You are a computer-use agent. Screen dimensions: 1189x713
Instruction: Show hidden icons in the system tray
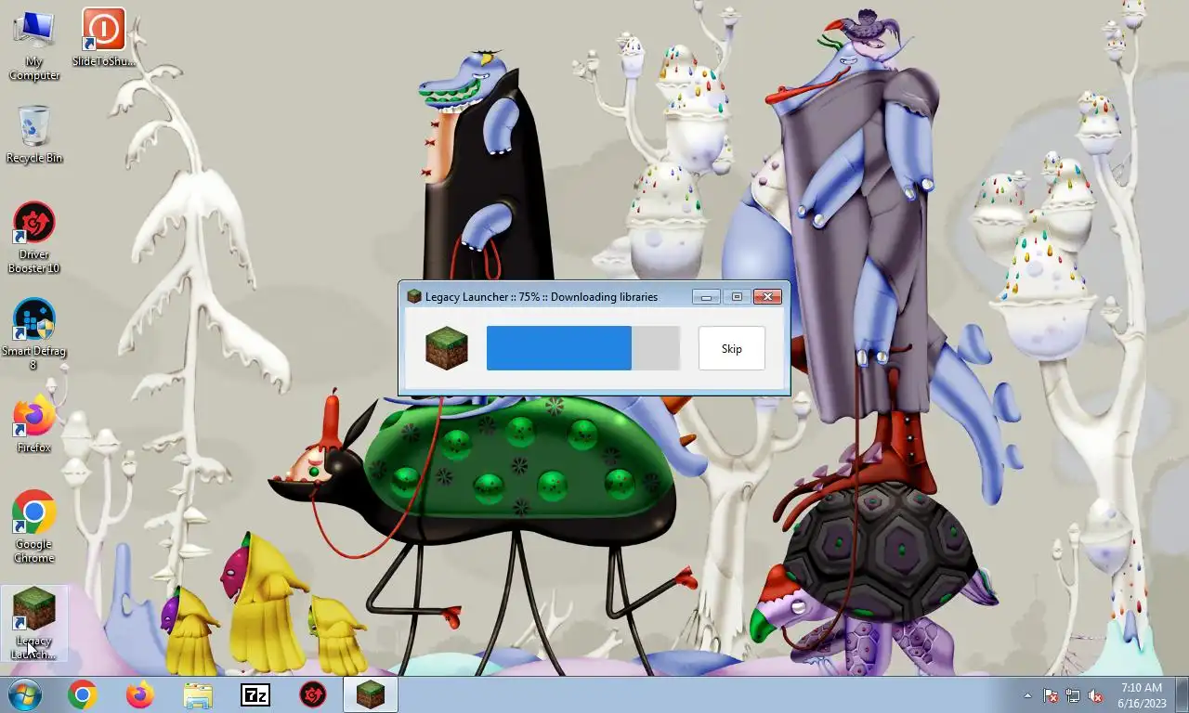[x=1027, y=695]
